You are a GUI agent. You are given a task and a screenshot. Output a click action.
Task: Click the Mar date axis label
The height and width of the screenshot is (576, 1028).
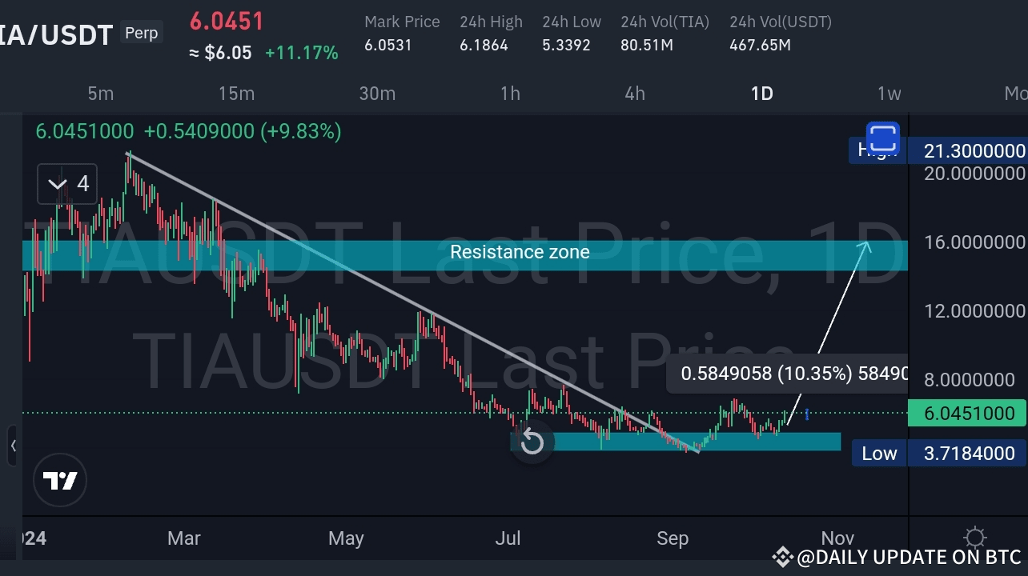click(184, 538)
